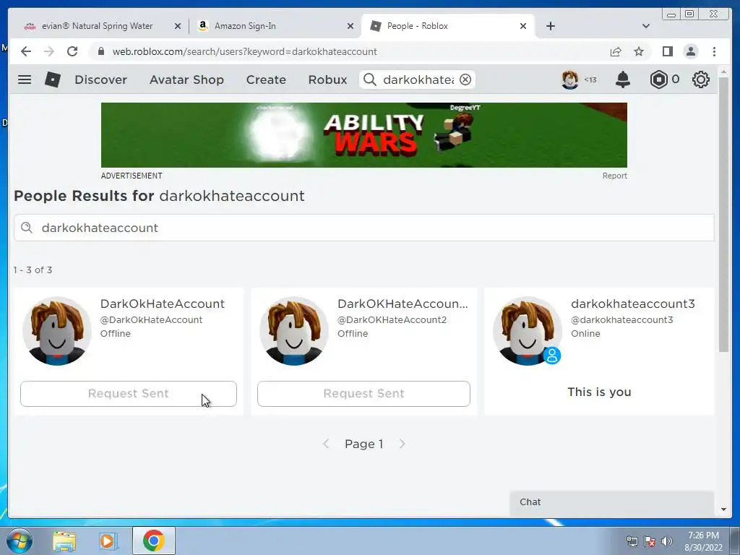Open Chrome three-dot menu
The height and width of the screenshot is (555, 740).
[x=714, y=51]
